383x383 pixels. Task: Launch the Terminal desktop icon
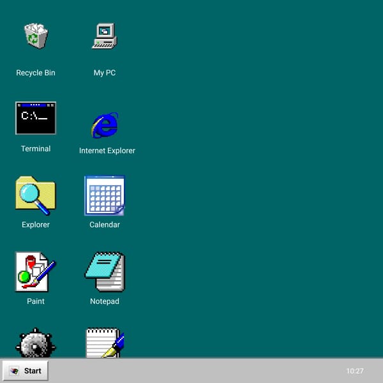(36, 118)
